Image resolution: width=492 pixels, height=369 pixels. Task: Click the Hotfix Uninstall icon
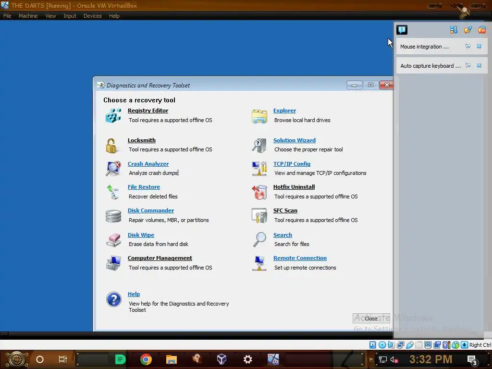coord(259,192)
